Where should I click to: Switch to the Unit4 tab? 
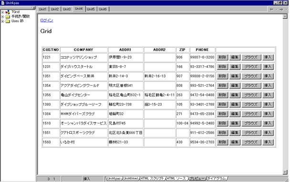(x=79, y=9)
